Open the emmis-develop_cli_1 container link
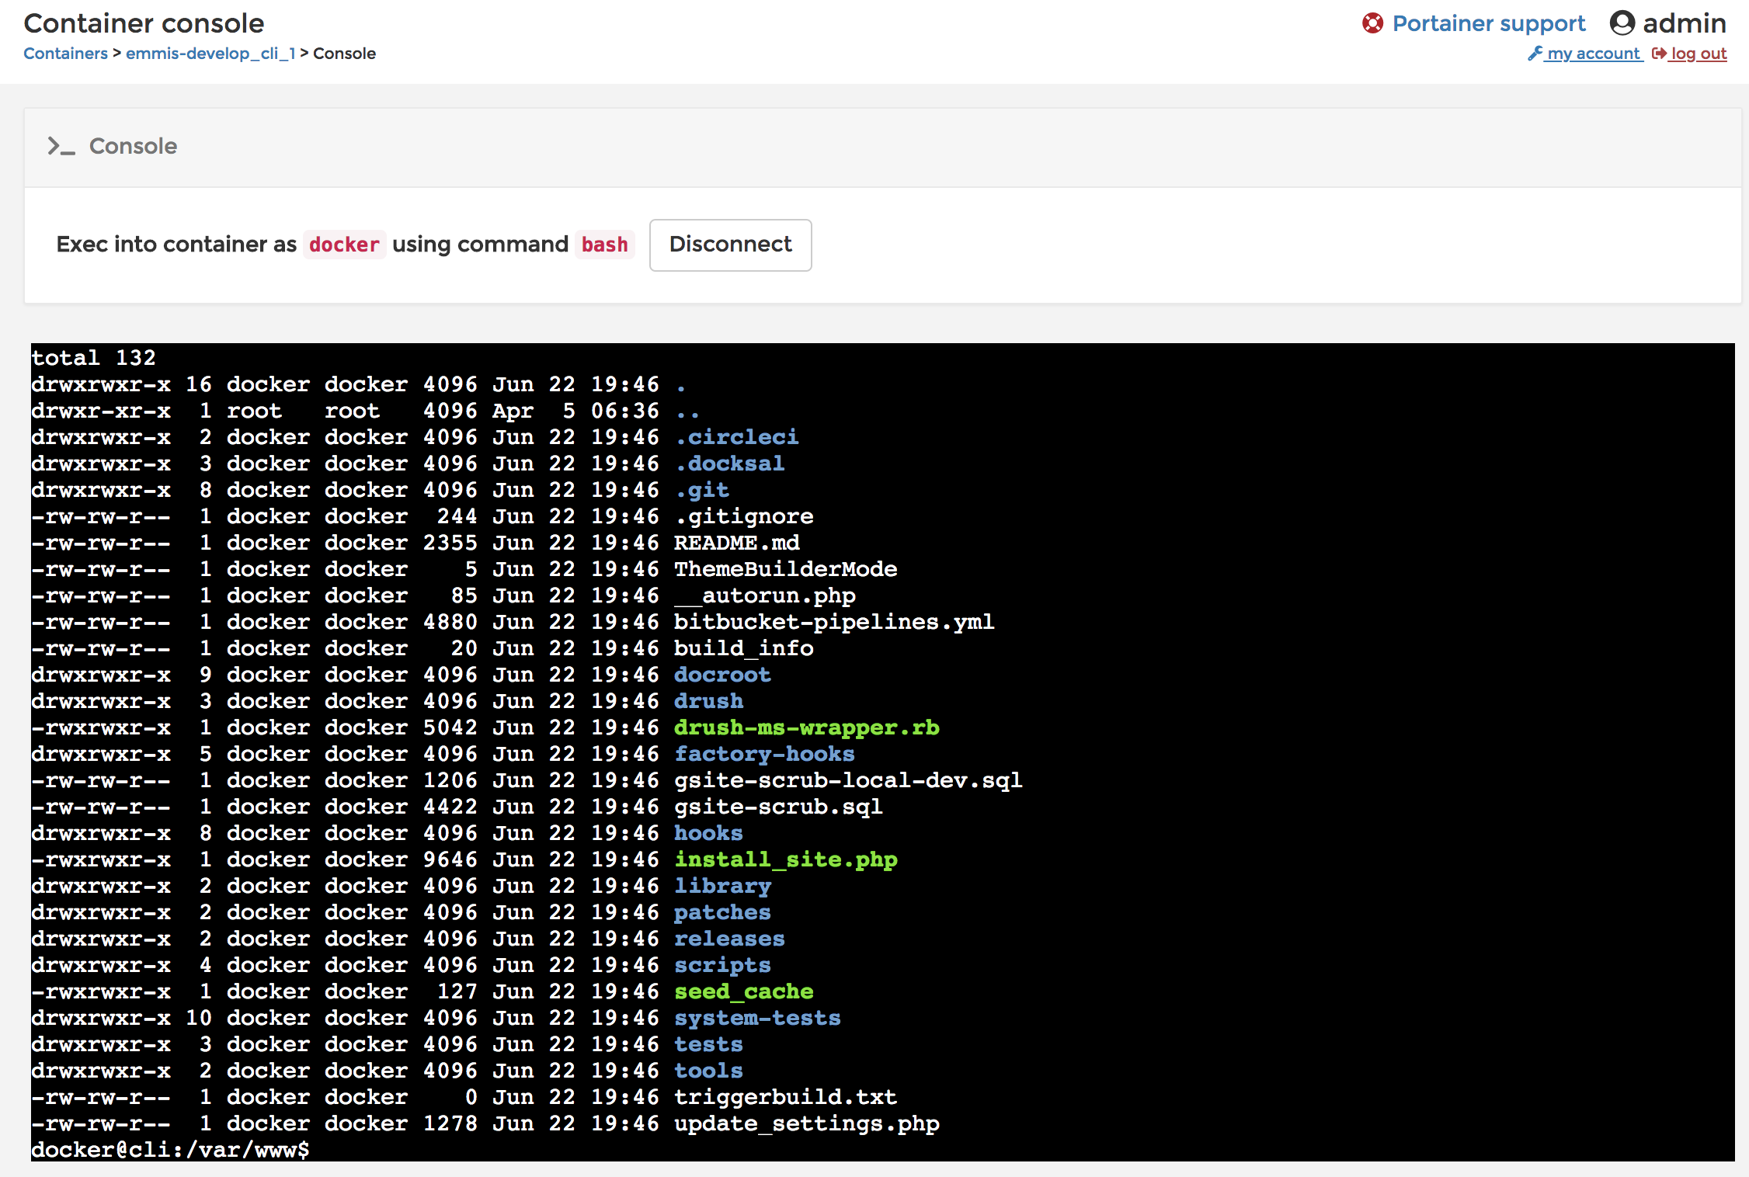This screenshot has height=1177, width=1749. click(x=210, y=53)
